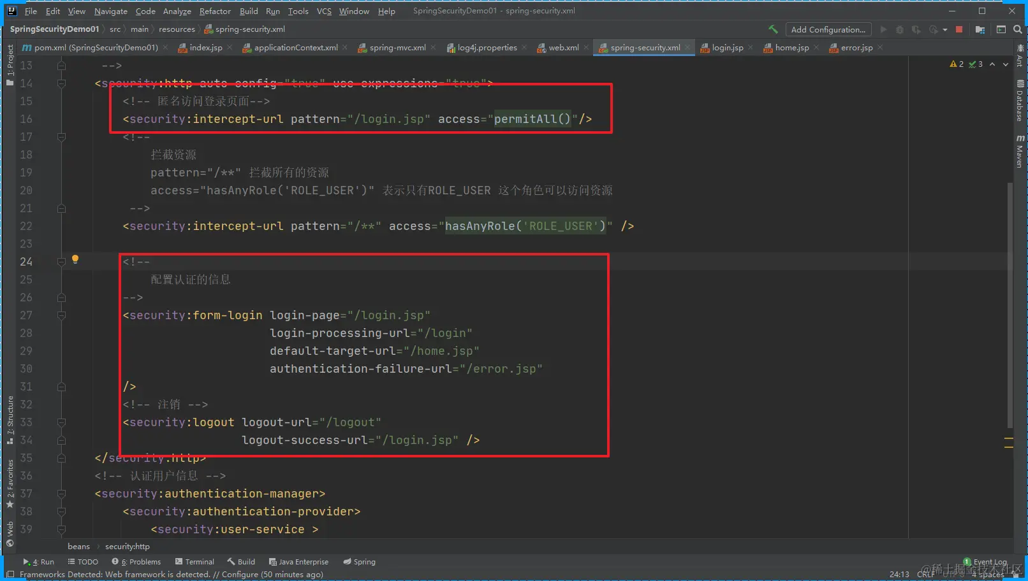Open the Ant tool window
1028x581 pixels.
click(x=1020, y=56)
